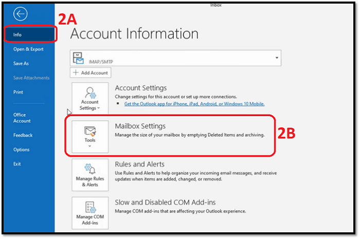The height and width of the screenshot is (239, 360).
Task: Click the Account Information title
Action: click(134, 33)
